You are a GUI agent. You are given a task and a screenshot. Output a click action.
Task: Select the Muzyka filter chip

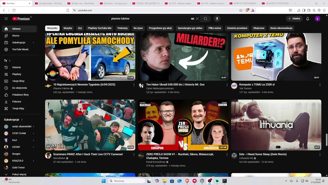coord(68,28)
